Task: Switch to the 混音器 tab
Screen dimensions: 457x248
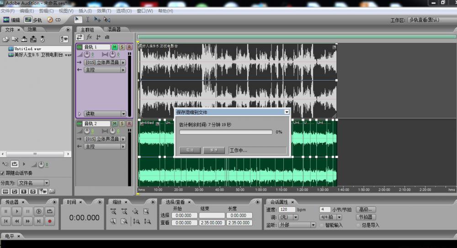Action: (x=114, y=29)
